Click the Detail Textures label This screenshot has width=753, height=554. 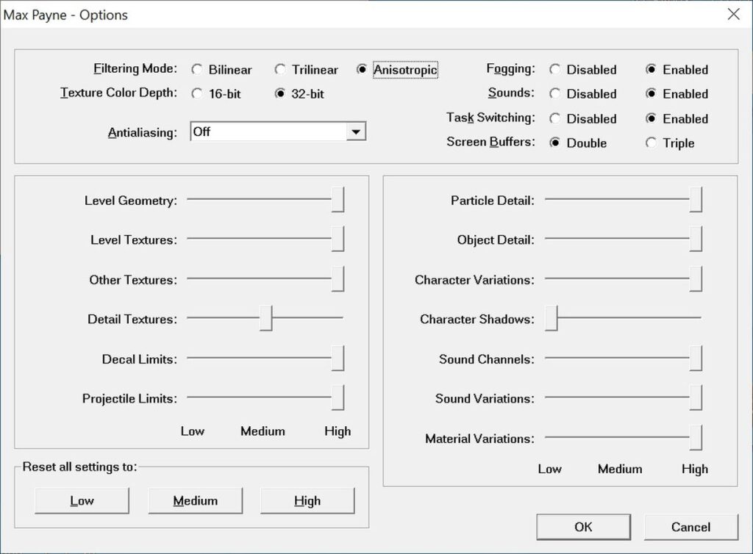click(132, 319)
